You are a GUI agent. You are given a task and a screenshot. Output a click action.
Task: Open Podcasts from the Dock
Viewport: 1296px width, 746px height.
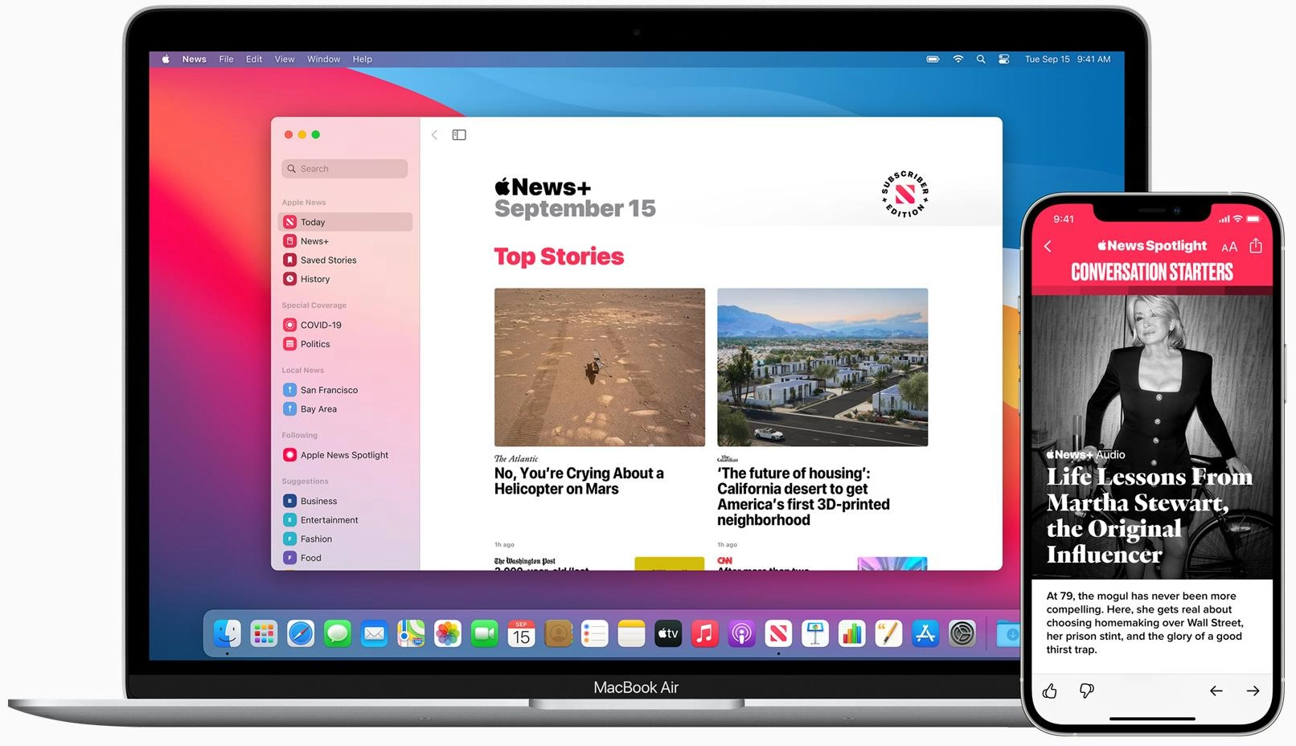coord(742,633)
